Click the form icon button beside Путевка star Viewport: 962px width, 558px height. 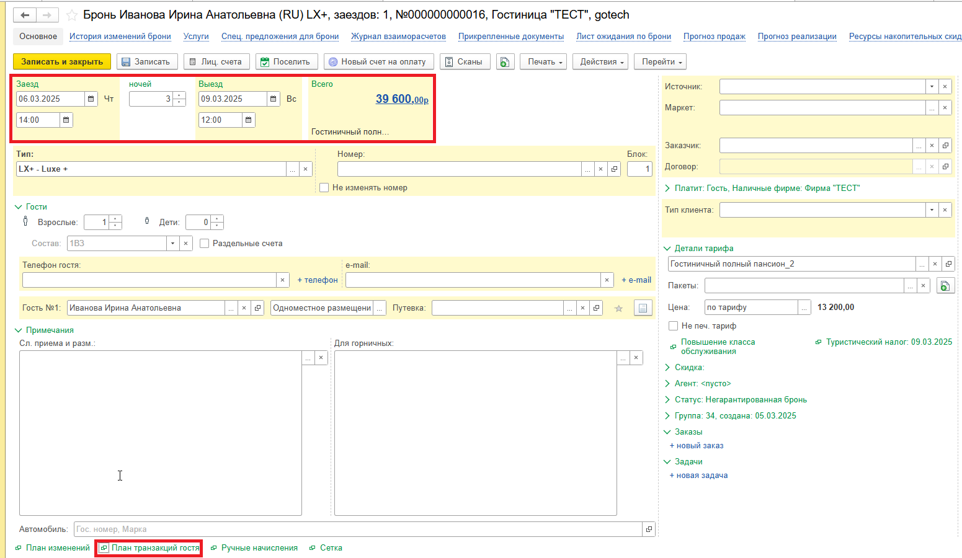(643, 308)
